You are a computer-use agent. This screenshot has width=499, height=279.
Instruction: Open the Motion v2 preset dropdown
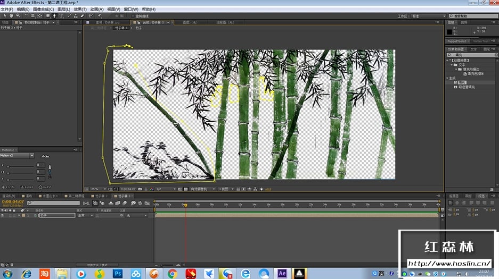(x=17, y=156)
